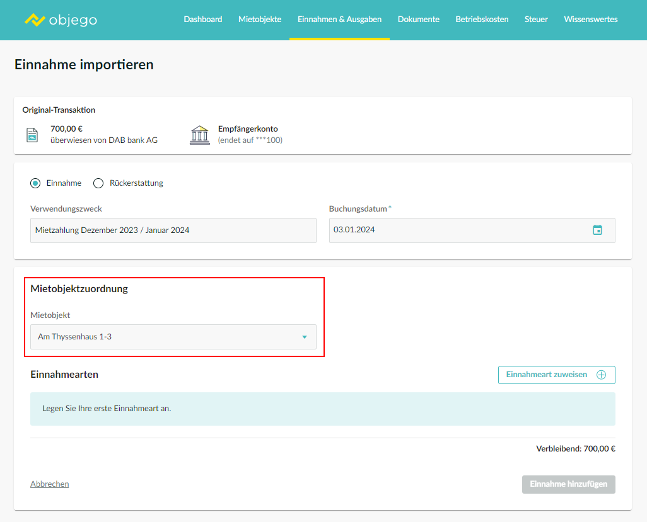Switch to Einnahmen & Ausgaben
647x522 pixels.
339,20
